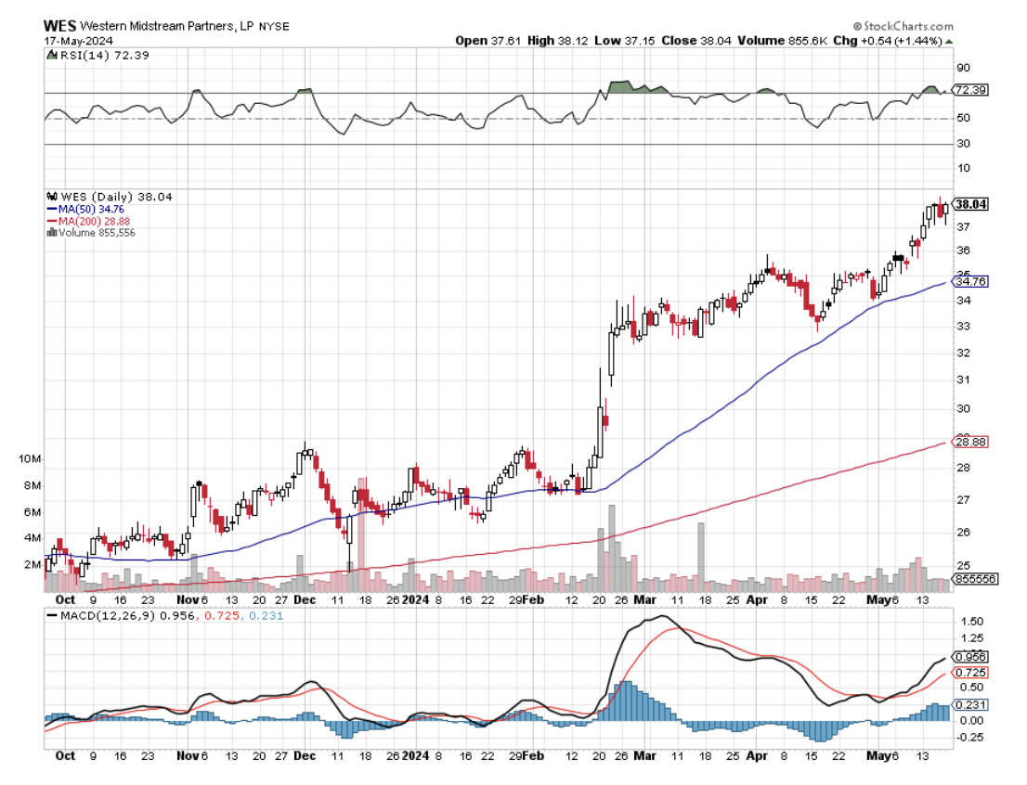Screen dimensions: 1027x785
Task: Click the blue MA(50) line swatch
Action: pyautogui.click(x=52, y=209)
